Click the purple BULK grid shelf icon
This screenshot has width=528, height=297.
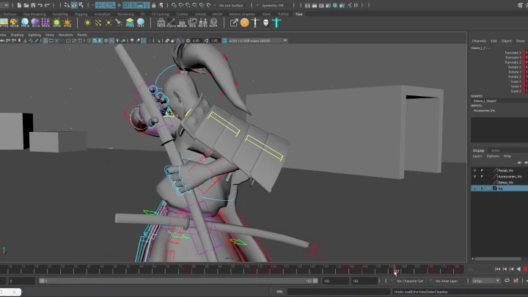[x=45, y=23]
